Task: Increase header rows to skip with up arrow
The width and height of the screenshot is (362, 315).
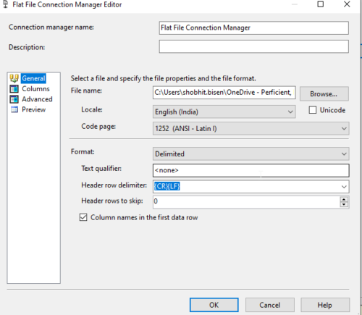Action: coord(344,200)
